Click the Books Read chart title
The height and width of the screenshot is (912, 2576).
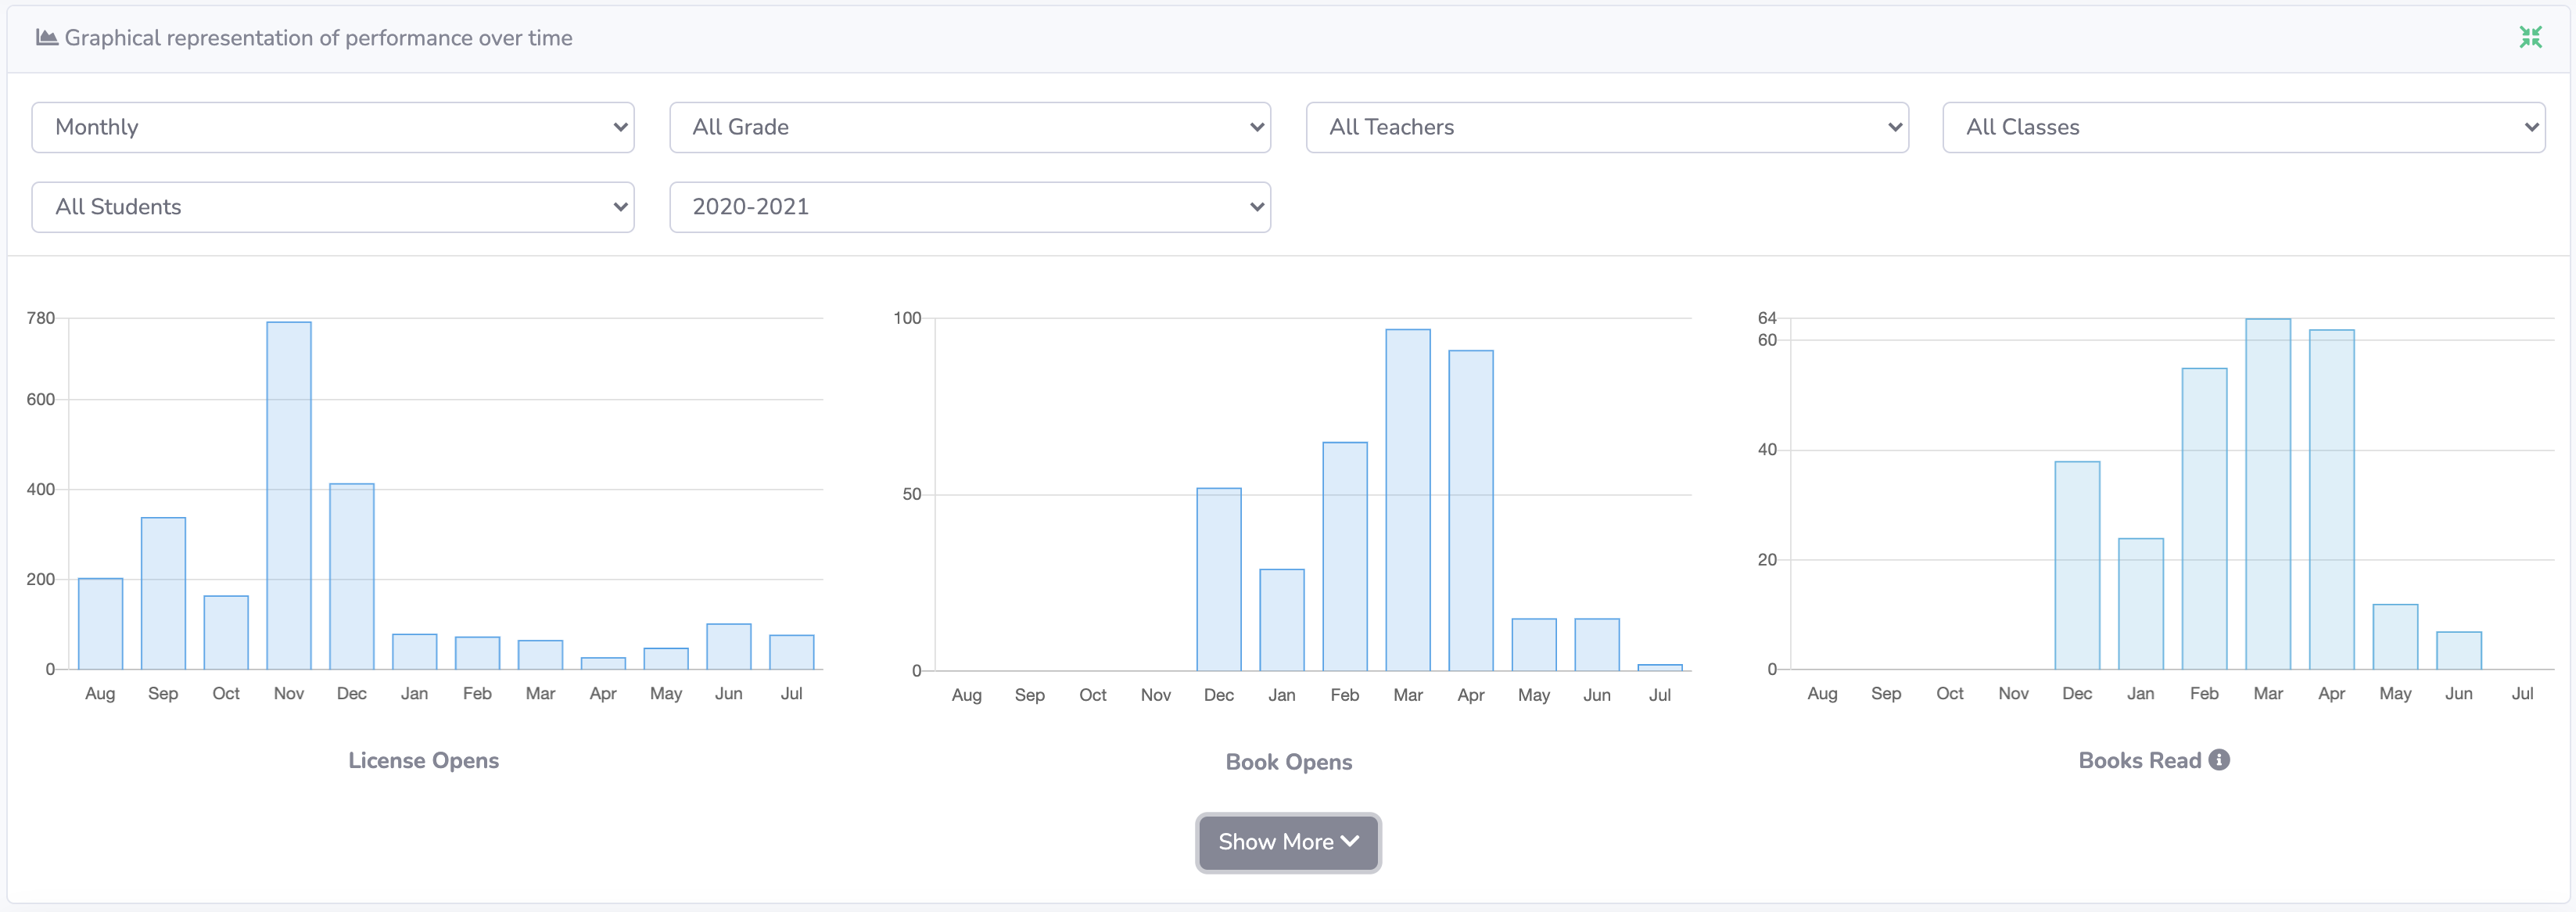click(2141, 760)
